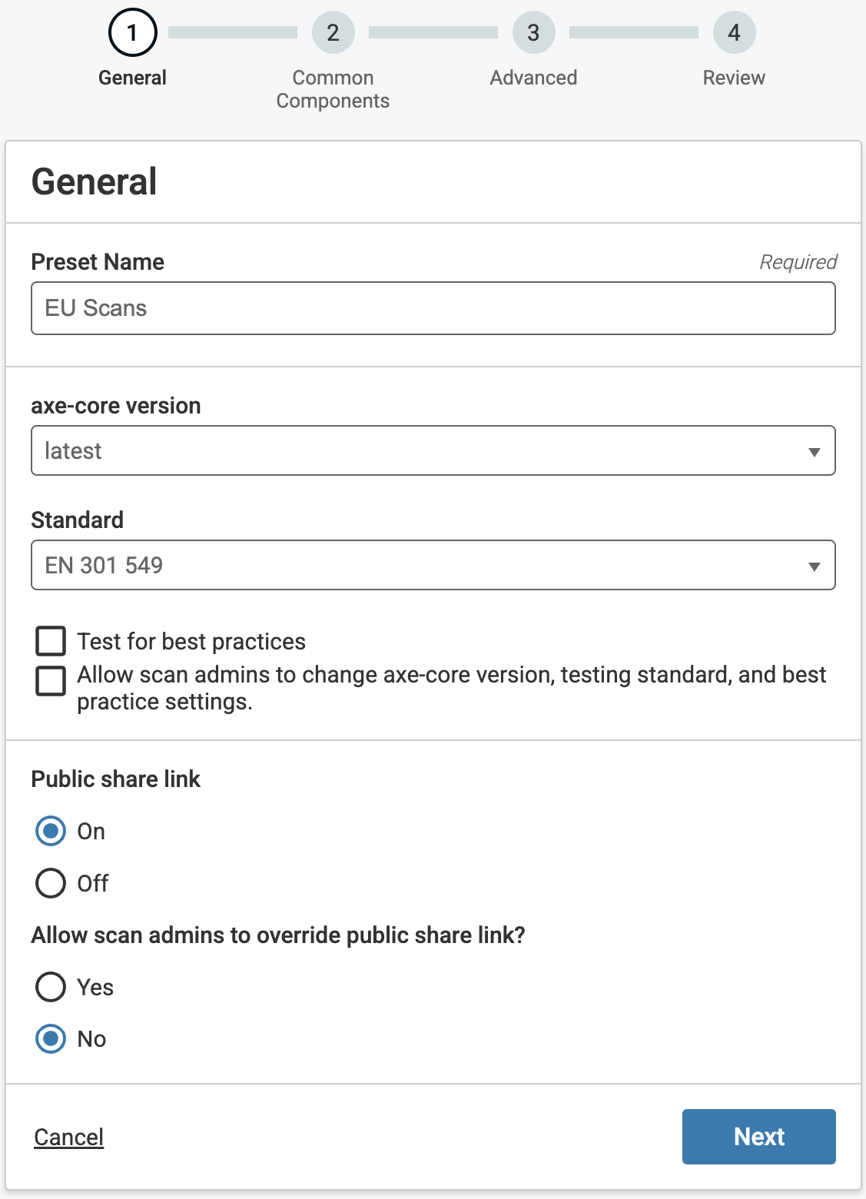Jump to step 3 Advanced circle
866x1199 pixels.
coord(533,33)
